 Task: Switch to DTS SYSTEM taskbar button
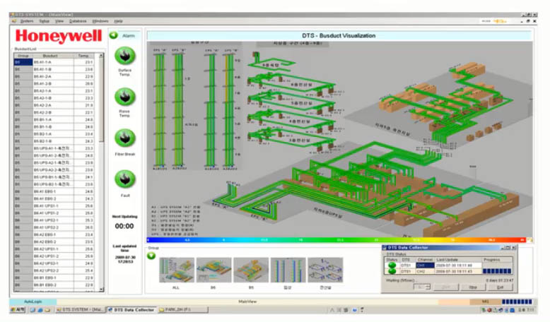pyautogui.click(x=80, y=310)
